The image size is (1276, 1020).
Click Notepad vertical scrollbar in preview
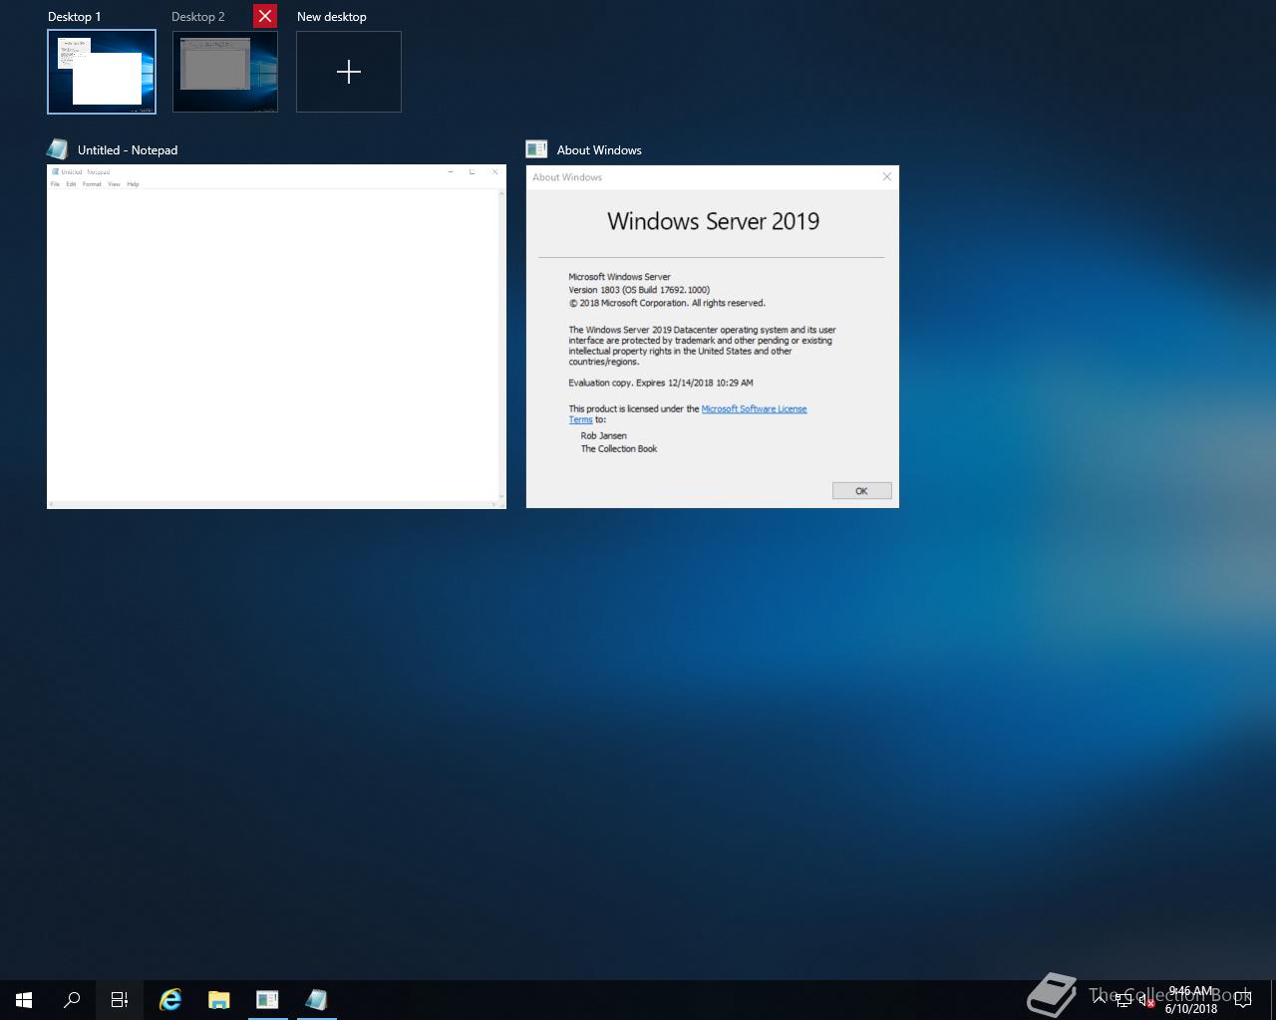coord(501,344)
